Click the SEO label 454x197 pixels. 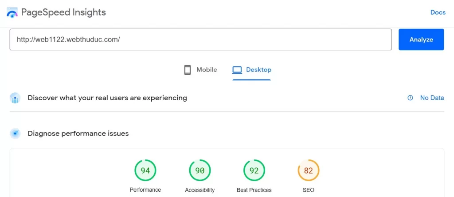click(x=309, y=190)
